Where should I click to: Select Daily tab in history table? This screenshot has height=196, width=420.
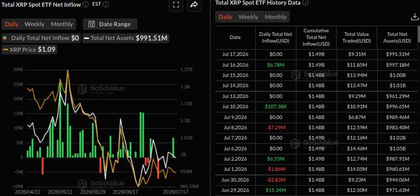225,17
